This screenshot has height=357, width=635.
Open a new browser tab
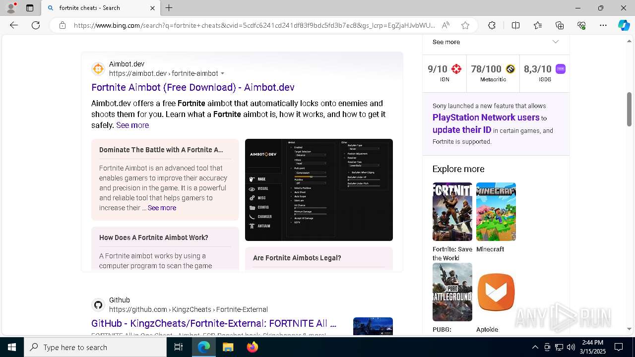(169, 8)
